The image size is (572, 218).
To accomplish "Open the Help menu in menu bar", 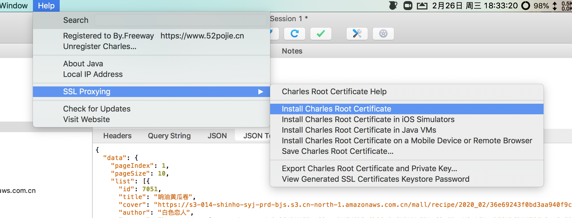I will 46,6.
